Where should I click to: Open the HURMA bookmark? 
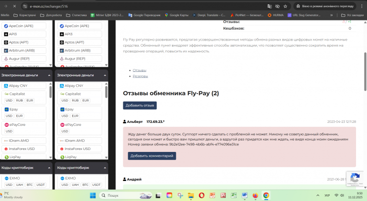point(276,15)
